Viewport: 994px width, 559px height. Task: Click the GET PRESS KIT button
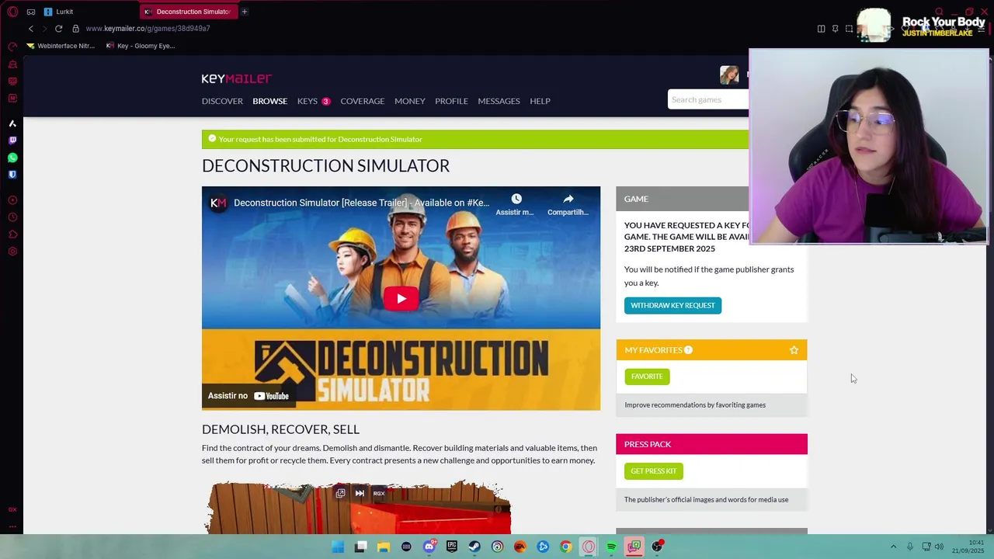click(x=654, y=471)
